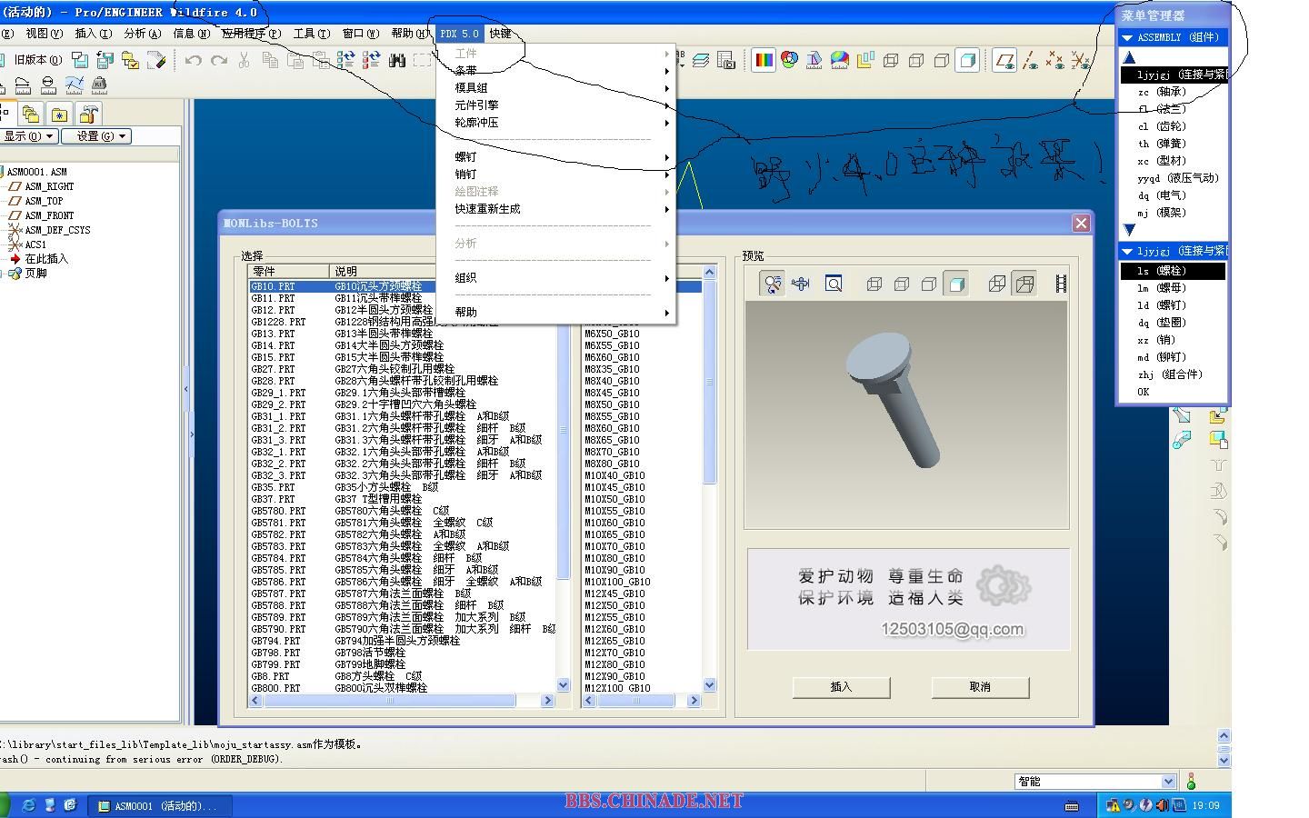
Task: Collapse the ASSEMBLY (组件) menu manager section
Action: click(x=1128, y=37)
